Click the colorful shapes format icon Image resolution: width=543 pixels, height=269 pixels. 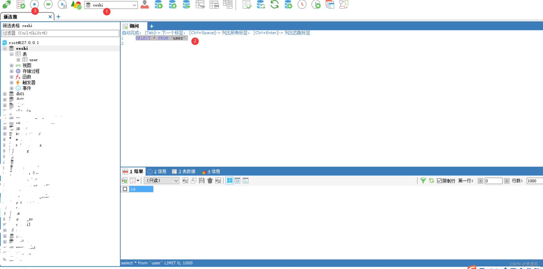76,5
